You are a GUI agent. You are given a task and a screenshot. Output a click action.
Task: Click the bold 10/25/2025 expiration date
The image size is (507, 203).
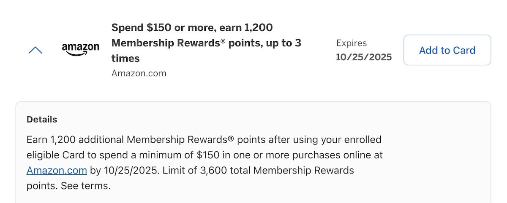pyautogui.click(x=364, y=57)
